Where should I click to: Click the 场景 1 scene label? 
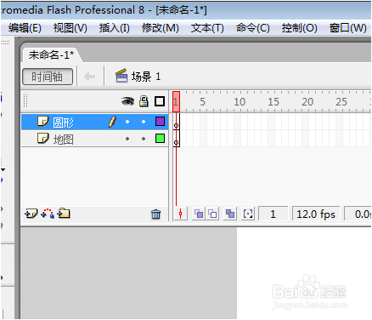(x=146, y=77)
